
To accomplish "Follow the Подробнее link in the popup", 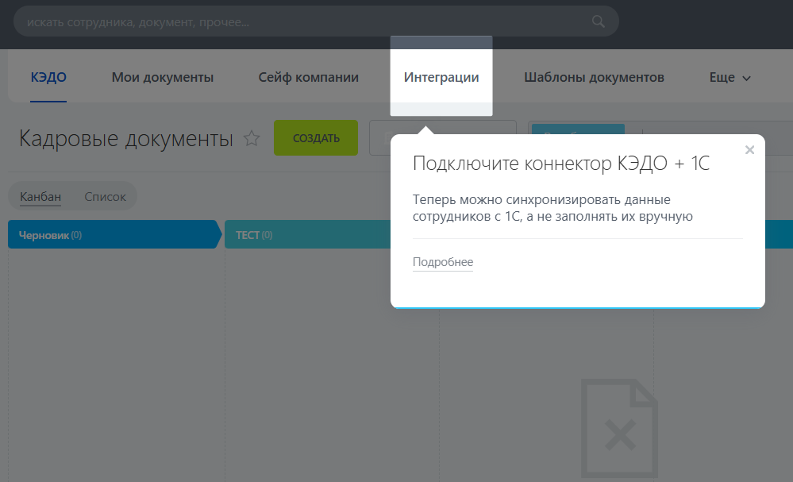I will pyautogui.click(x=443, y=262).
